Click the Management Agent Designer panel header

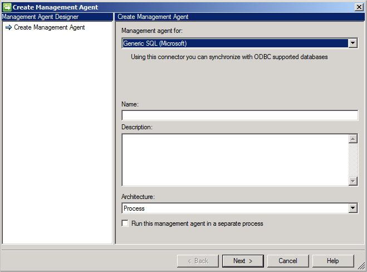click(57, 17)
